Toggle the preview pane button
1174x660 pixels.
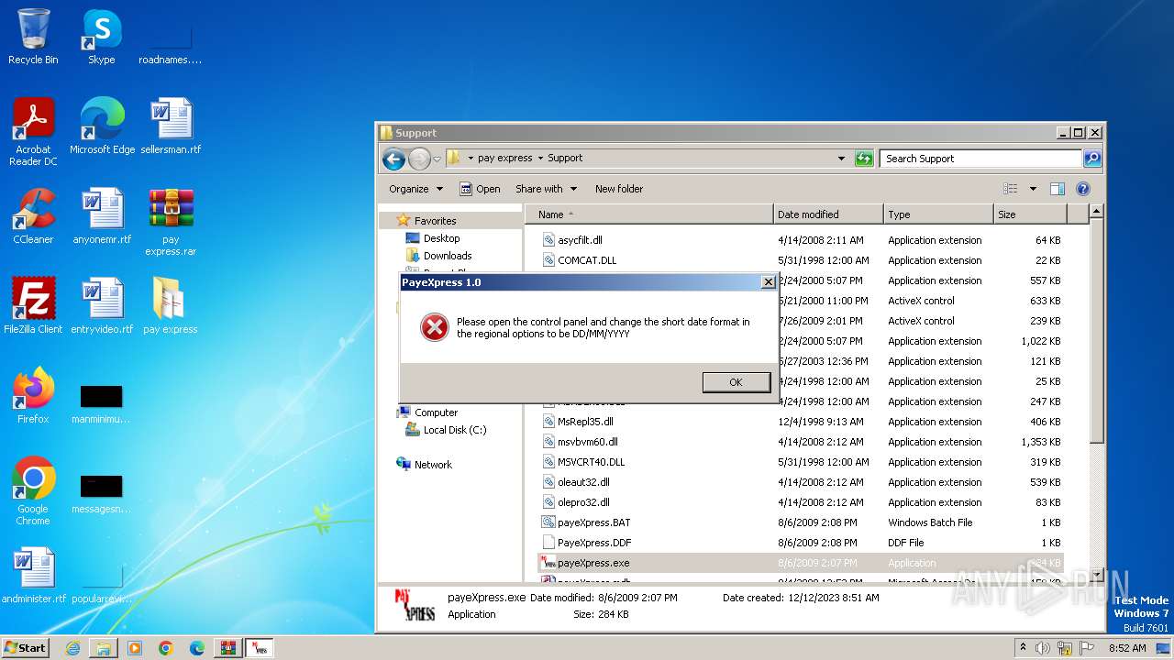click(x=1058, y=189)
